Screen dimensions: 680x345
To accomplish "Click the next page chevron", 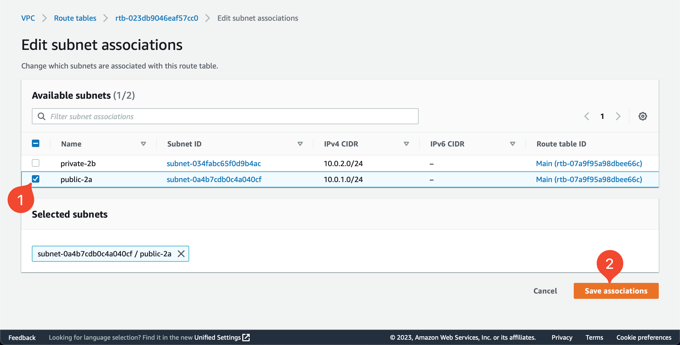I will pyautogui.click(x=618, y=116).
